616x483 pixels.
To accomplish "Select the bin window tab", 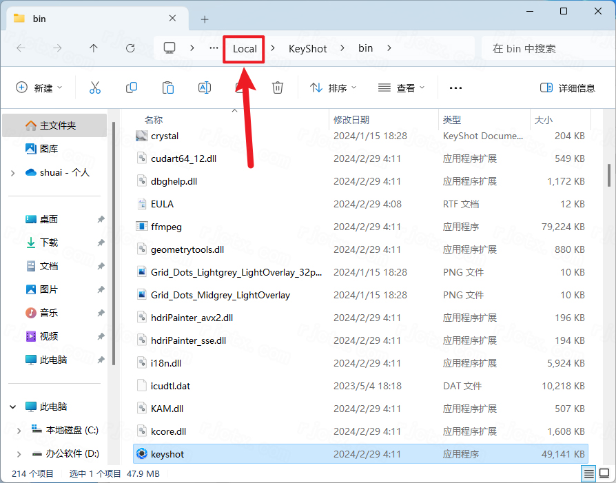I will (x=97, y=19).
